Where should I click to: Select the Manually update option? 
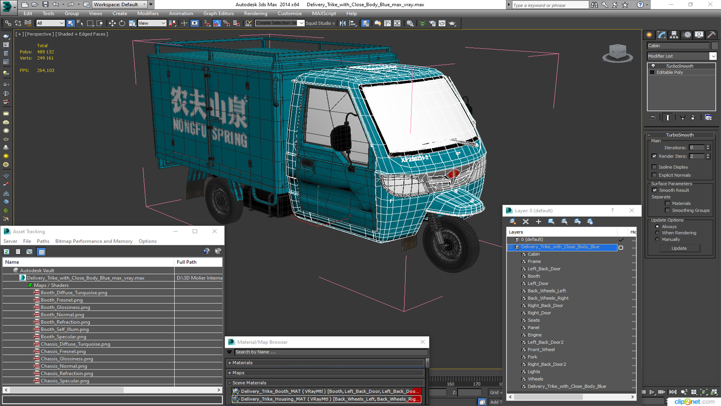pos(657,239)
